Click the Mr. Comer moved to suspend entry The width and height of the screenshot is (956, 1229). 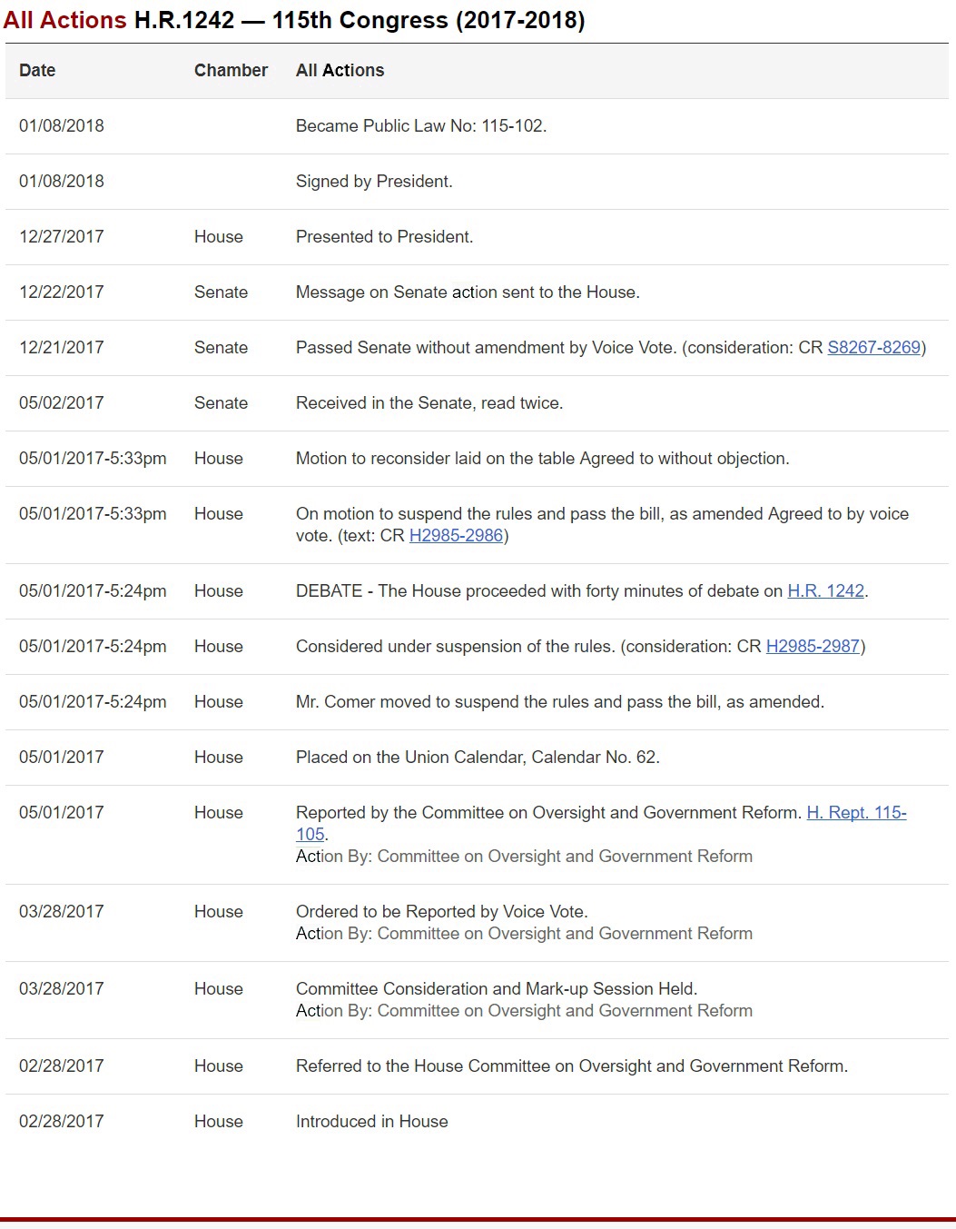tap(559, 701)
